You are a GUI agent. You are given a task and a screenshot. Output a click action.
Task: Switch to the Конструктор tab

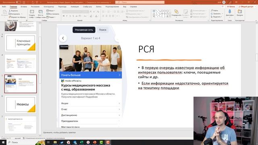pos(49,7)
